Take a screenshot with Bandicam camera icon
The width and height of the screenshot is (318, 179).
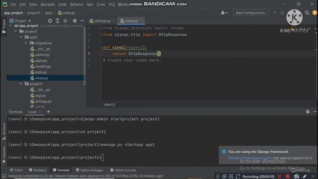[296, 177]
